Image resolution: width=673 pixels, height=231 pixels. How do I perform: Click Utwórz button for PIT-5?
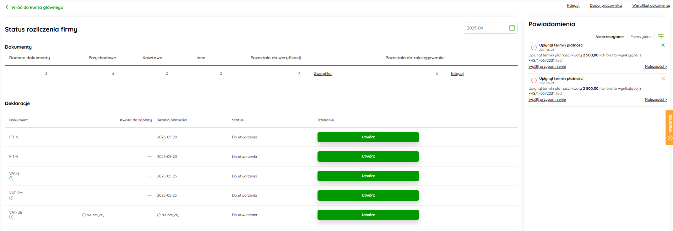[368, 137]
